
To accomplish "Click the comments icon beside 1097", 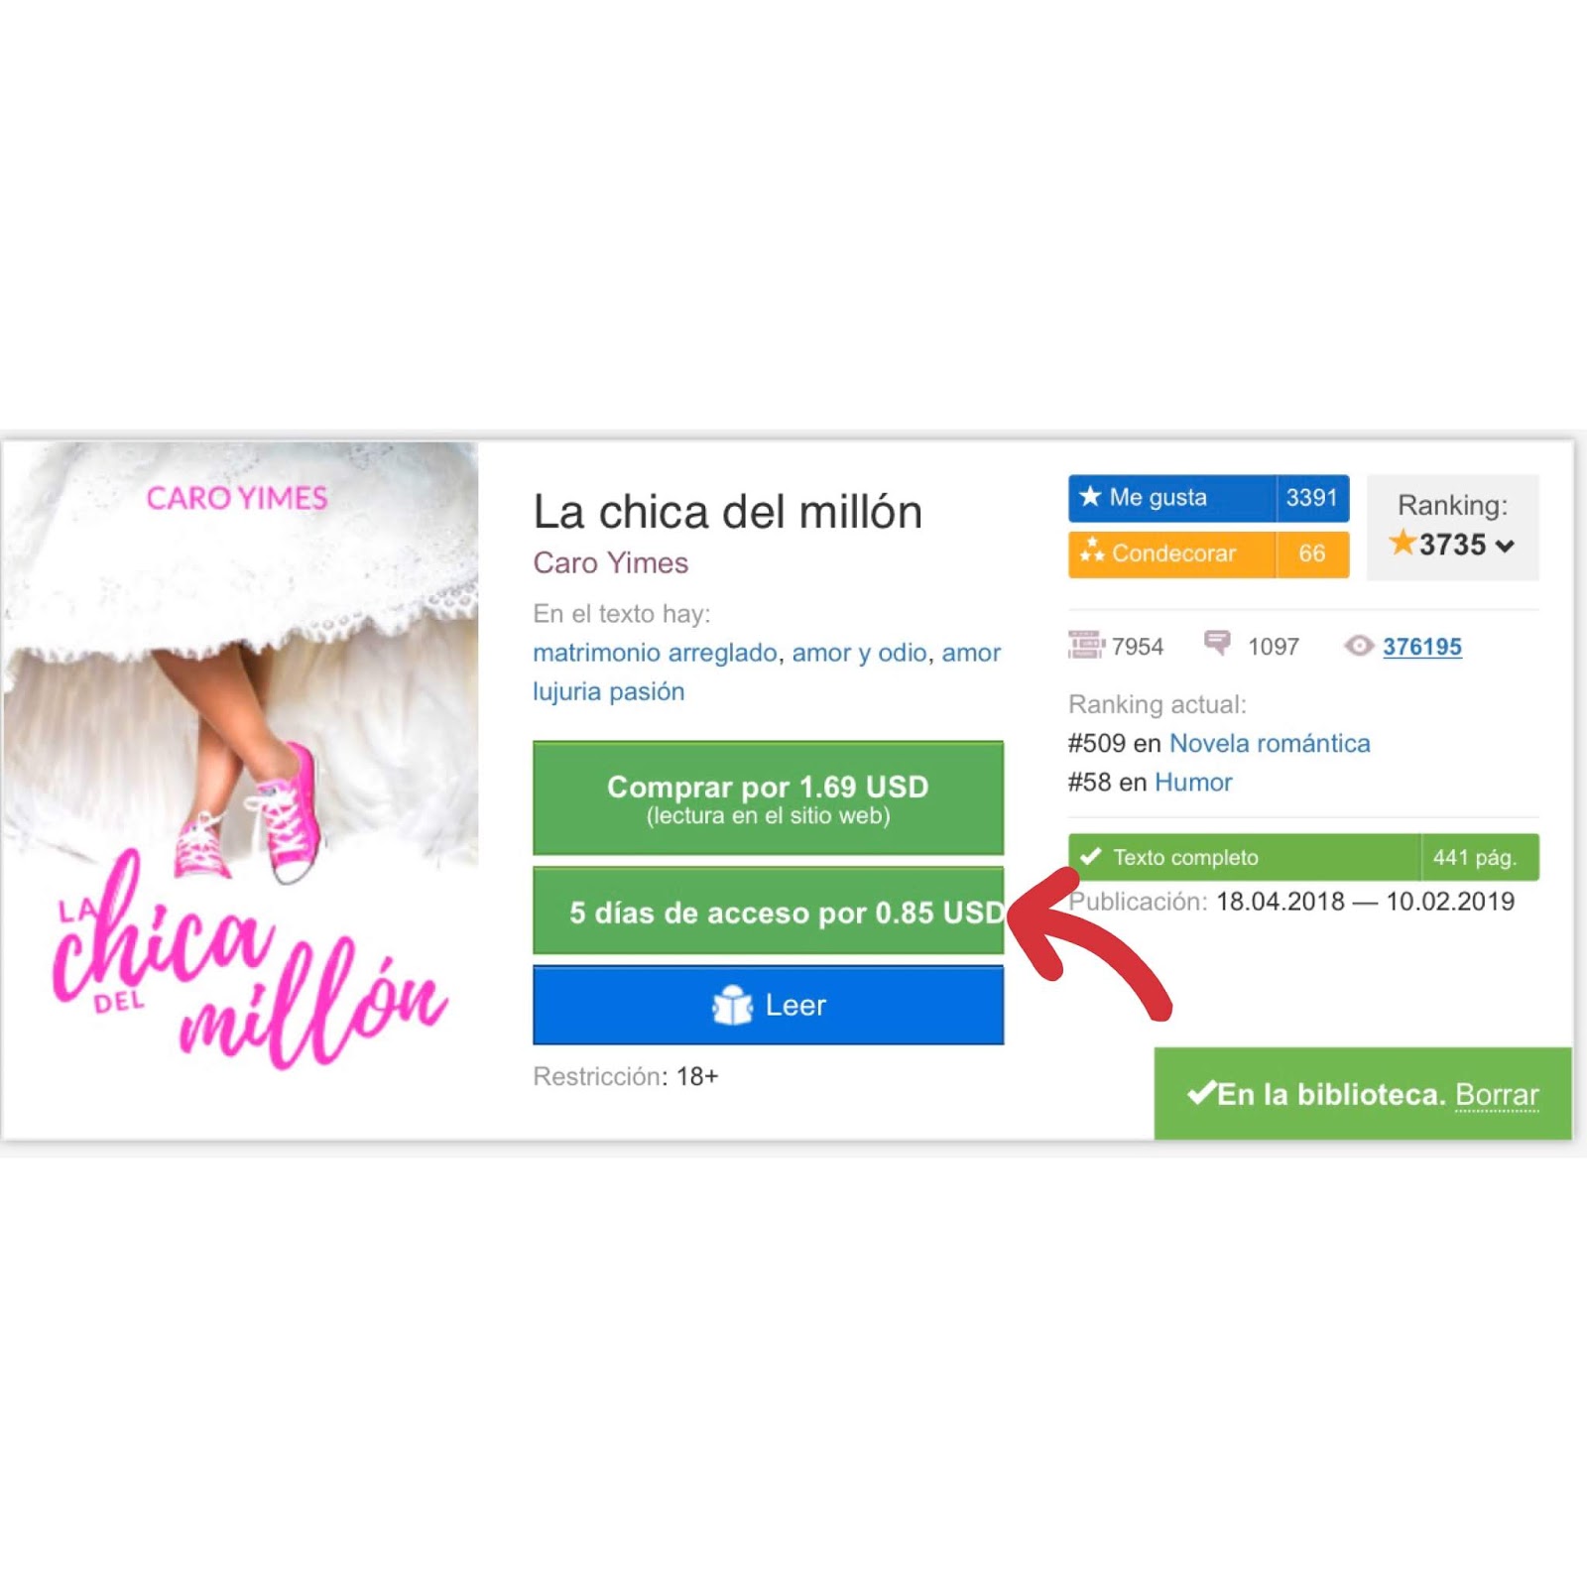I will coord(1217,643).
